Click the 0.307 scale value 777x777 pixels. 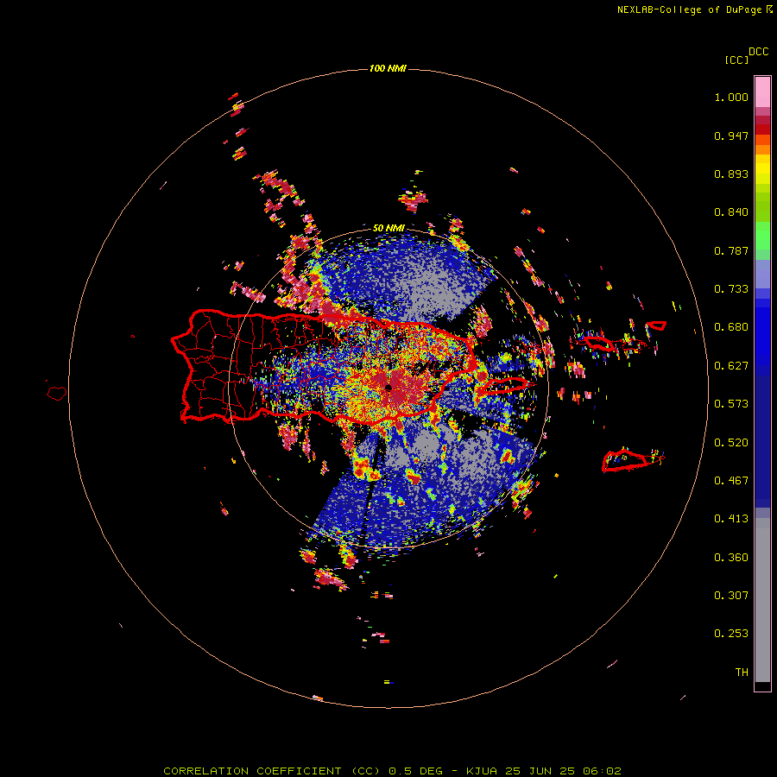(x=731, y=596)
